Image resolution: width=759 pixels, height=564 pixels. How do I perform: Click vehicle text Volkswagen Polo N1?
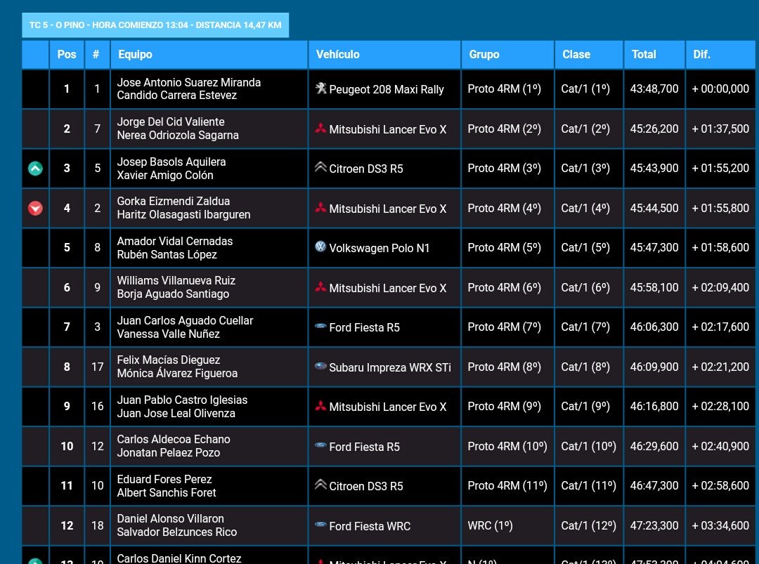379,248
